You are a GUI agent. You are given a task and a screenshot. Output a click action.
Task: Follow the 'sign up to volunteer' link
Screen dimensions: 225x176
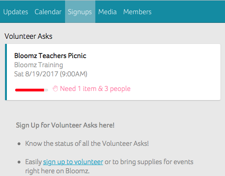73,162
